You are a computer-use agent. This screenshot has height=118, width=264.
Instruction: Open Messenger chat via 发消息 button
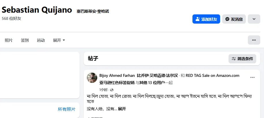coord(234,19)
